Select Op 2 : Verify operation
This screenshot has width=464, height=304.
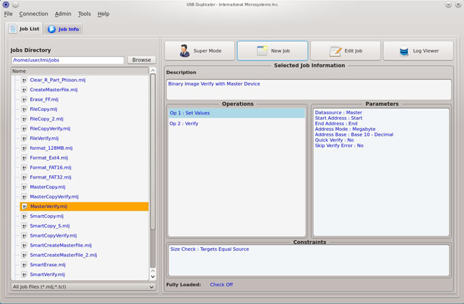tap(237, 124)
